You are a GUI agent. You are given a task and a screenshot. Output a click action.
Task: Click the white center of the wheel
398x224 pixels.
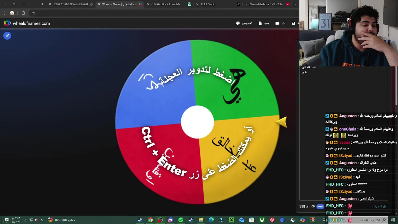(197, 122)
